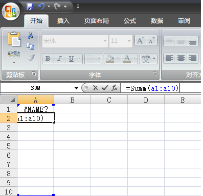
Task: Select column C header
Action: click(109, 100)
